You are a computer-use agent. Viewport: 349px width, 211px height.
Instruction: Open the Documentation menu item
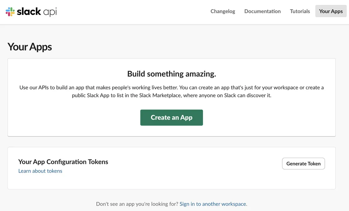click(262, 11)
